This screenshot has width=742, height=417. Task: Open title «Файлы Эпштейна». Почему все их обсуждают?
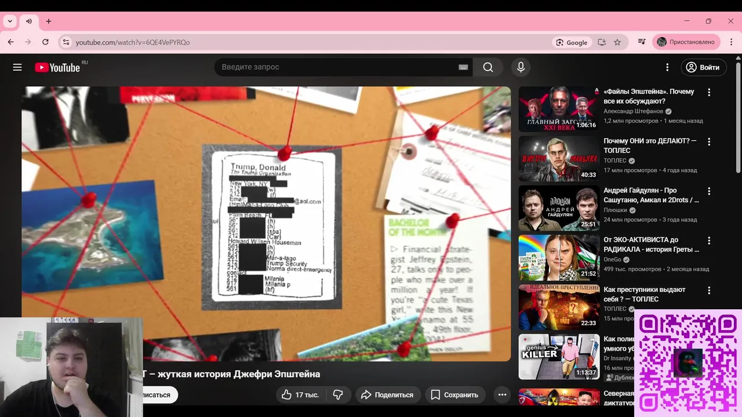pos(649,97)
